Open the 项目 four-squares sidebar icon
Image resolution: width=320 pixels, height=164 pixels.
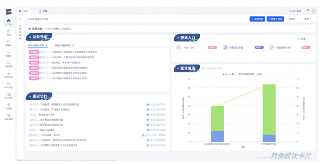tap(9, 31)
